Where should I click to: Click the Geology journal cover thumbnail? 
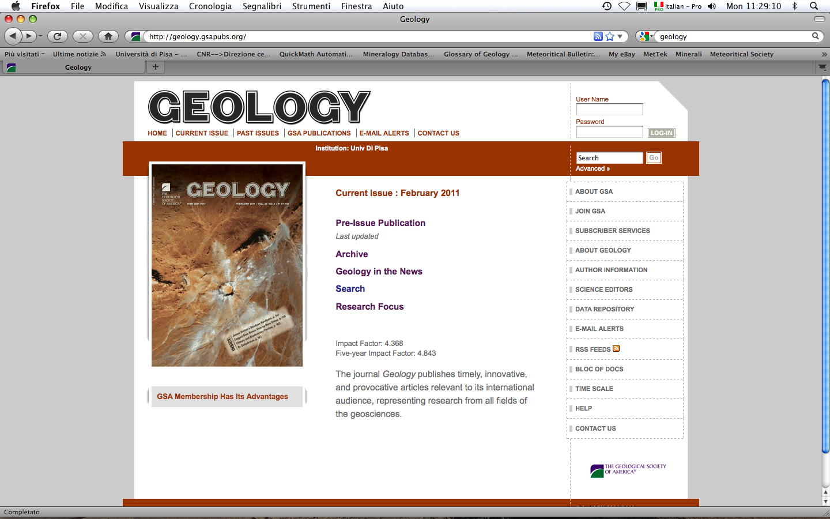point(227,265)
